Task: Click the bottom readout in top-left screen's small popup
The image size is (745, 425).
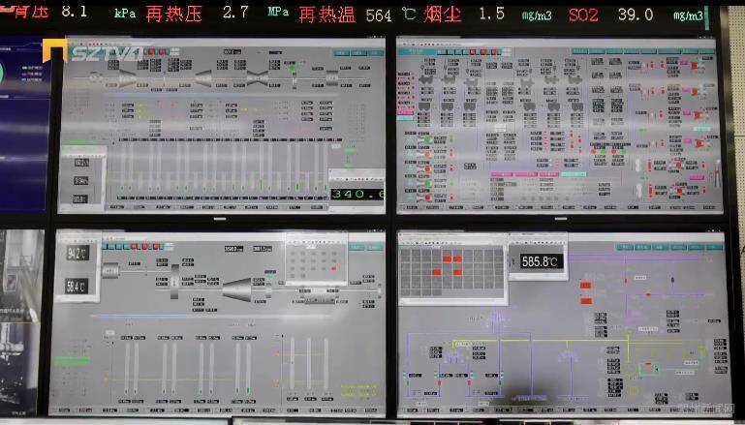Action: click(79, 199)
